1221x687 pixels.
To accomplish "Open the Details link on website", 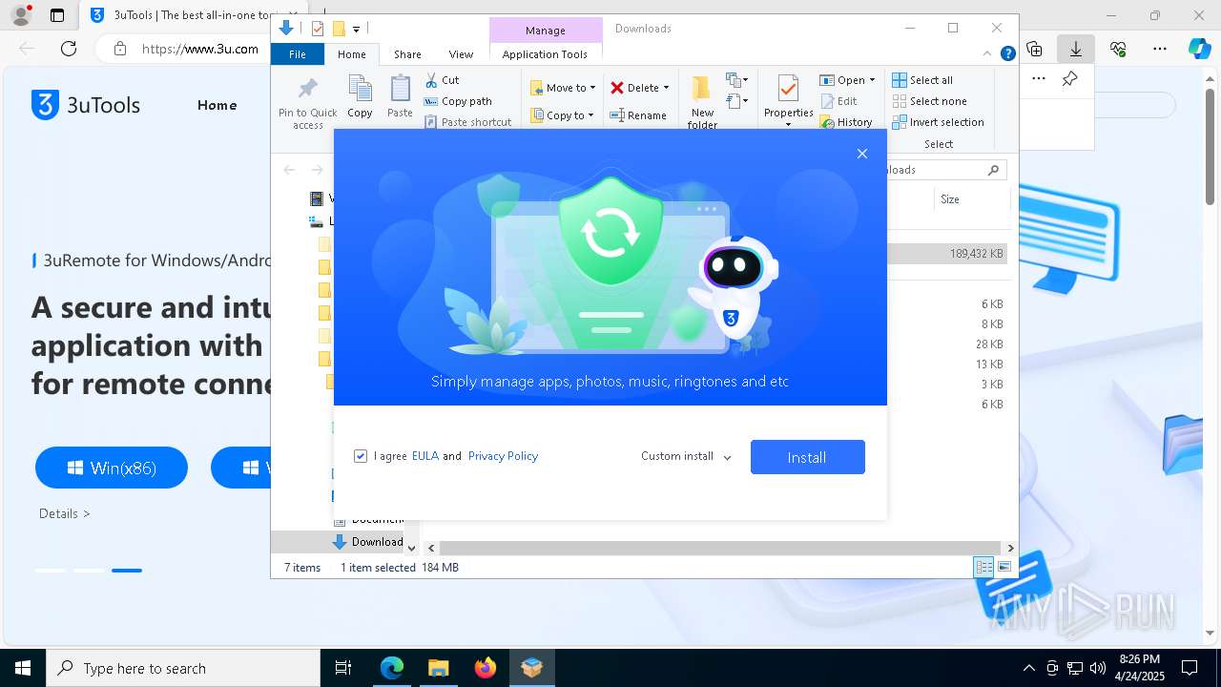I will 65,513.
